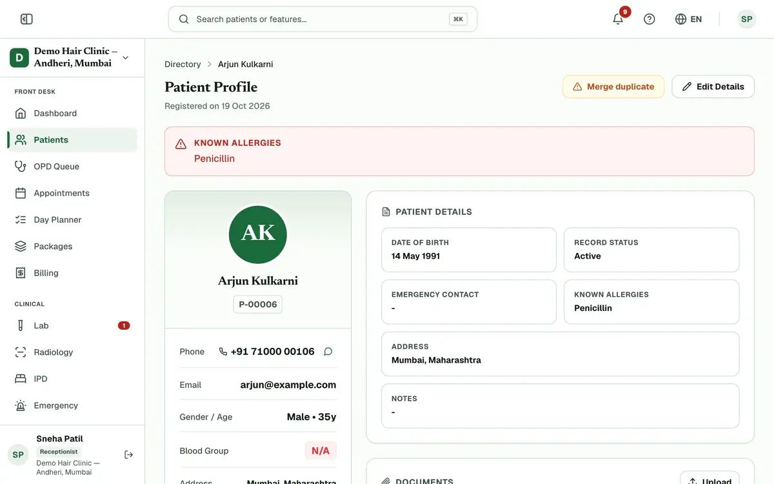Click Date of Birth 14 May 1991 card
This screenshot has height=484, width=774.
(x=469, y=250)
